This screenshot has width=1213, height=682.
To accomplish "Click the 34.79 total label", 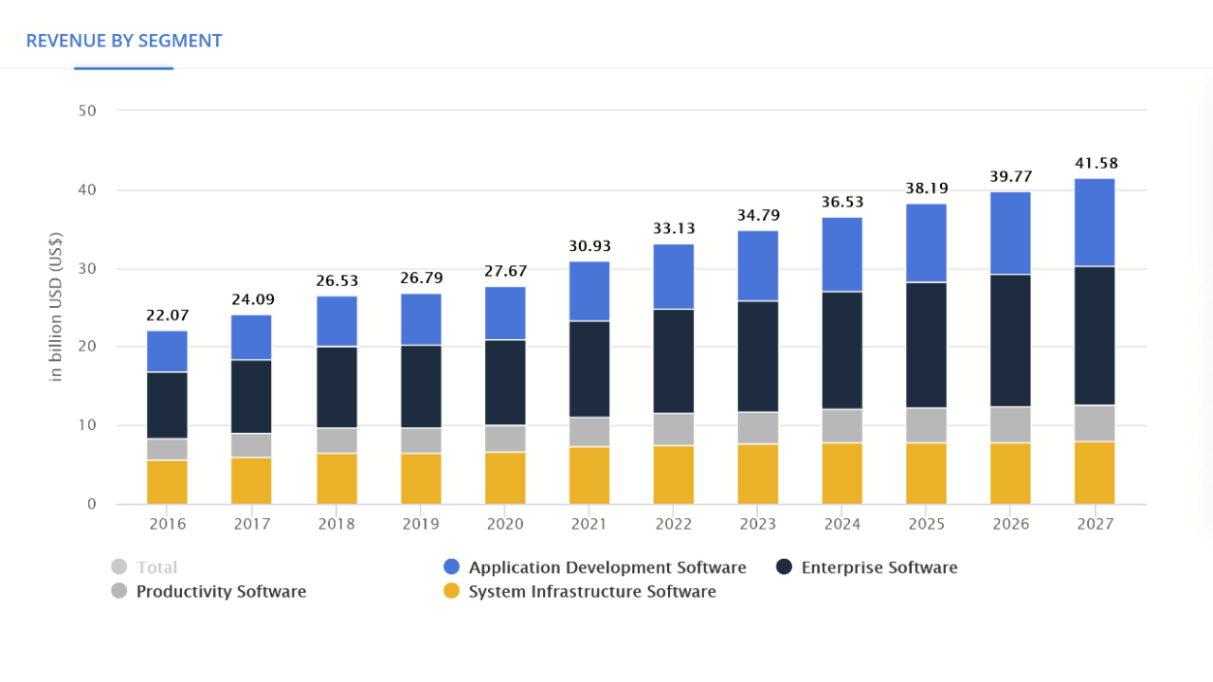I will [x=758, y=215].
